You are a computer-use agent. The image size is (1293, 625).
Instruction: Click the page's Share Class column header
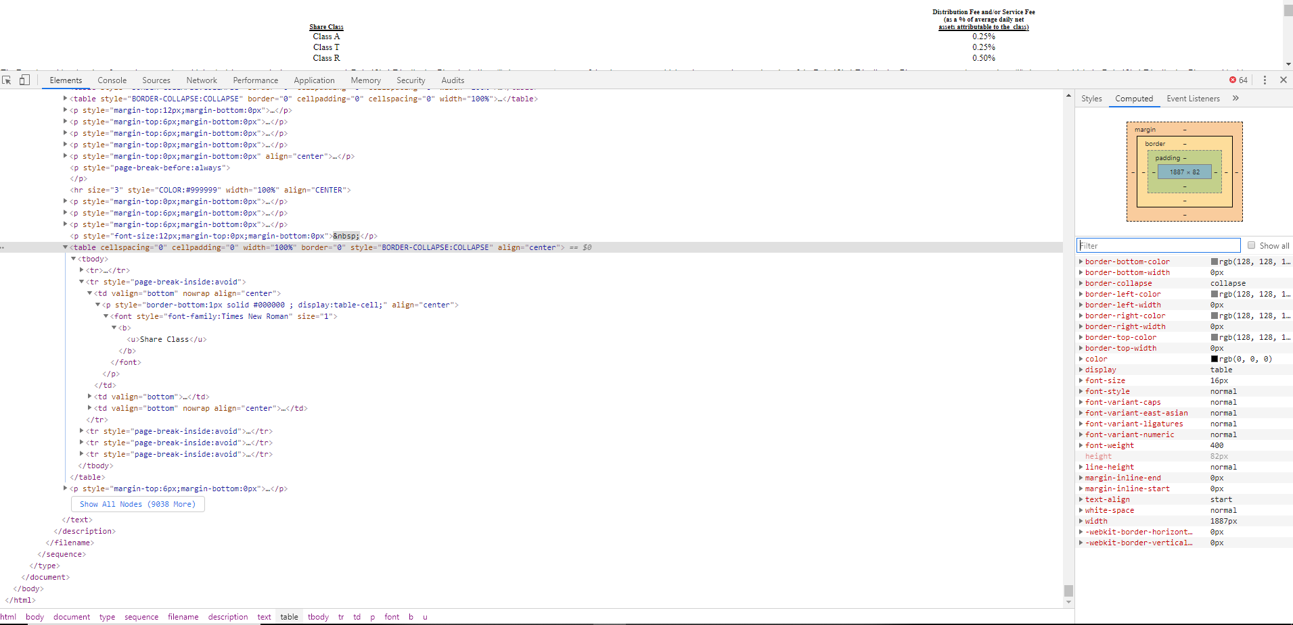click(x=326, y=27)
